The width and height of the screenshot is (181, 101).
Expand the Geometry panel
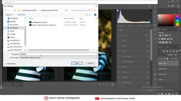pos(120,72)
